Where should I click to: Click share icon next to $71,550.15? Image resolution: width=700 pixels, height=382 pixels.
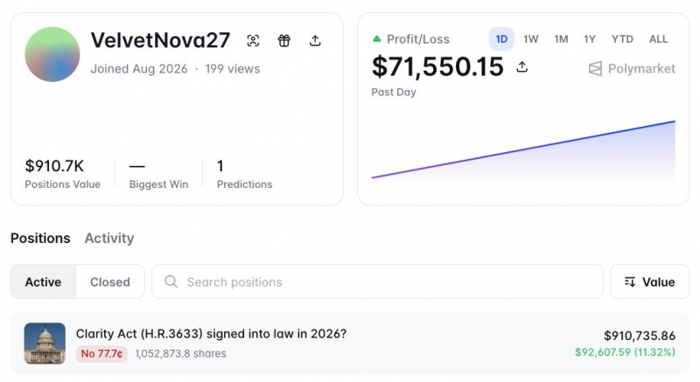click(521, 66)
